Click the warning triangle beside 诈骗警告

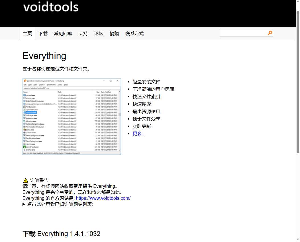(25, 180)
